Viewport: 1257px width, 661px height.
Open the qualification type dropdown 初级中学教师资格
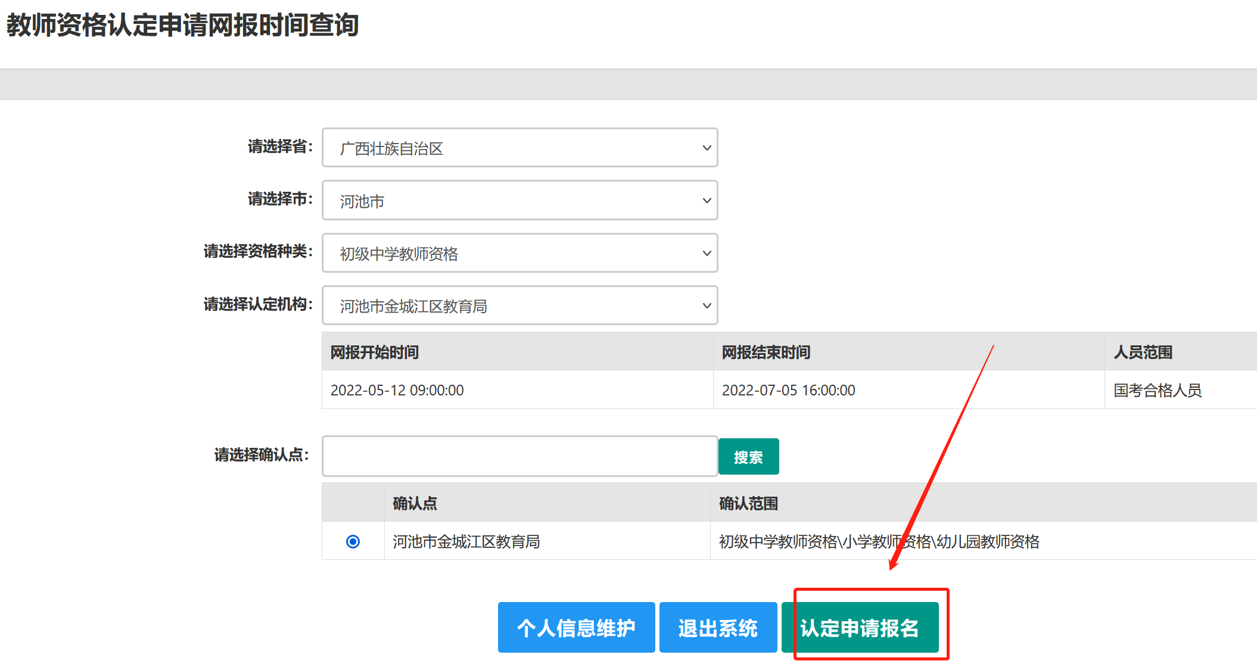tap(519, 253)
